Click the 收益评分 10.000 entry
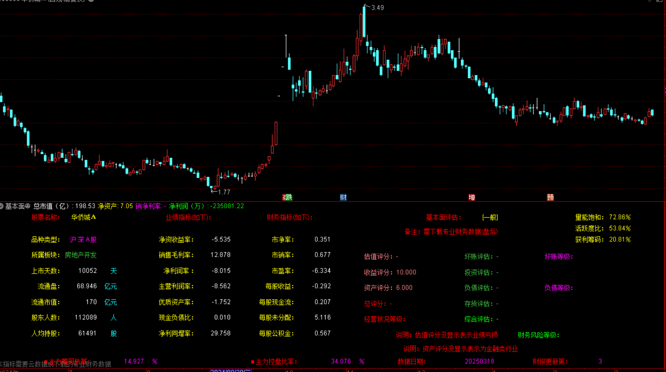The image size is (666, 372). (x=390, y=272)
